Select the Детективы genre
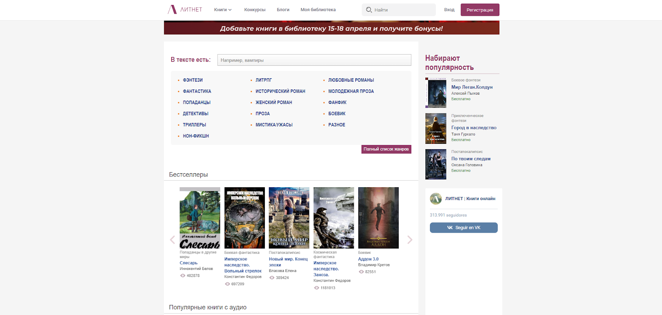Viewport: 662px width, 315px height. [x=196, y=114]
